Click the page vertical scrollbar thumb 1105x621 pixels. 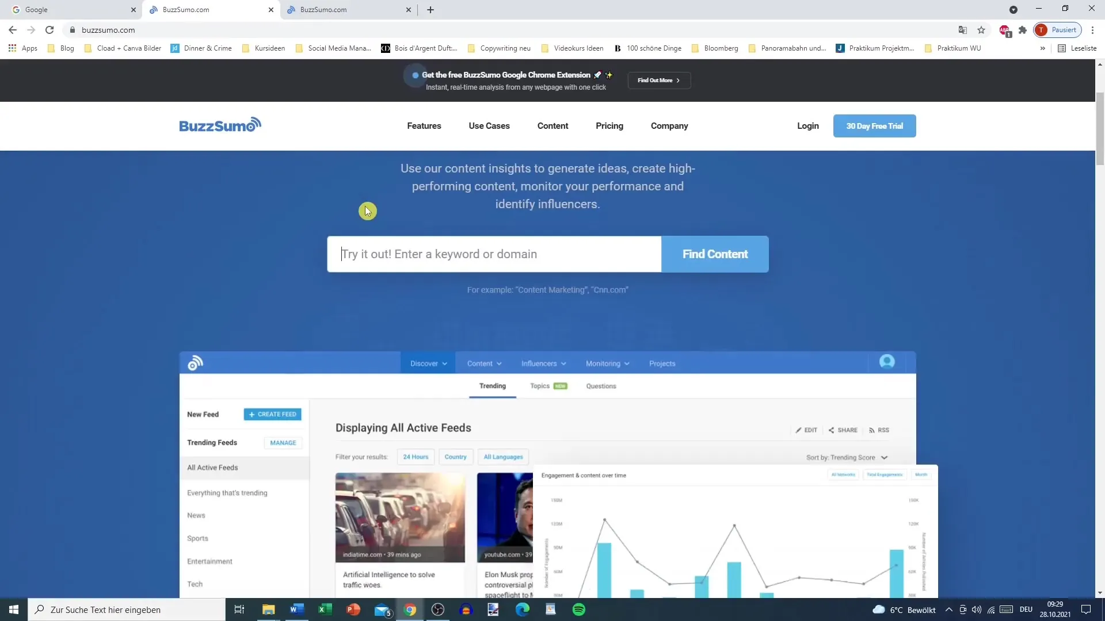click(x=1100, y=128)
